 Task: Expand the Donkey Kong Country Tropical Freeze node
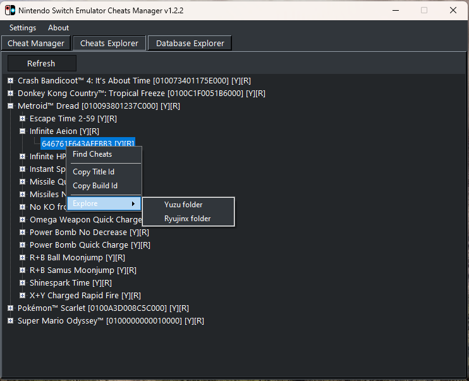click(x=11, y=94)
